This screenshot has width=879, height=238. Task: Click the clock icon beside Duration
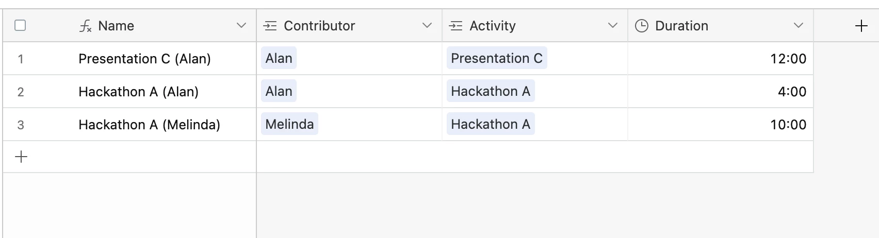641,26
